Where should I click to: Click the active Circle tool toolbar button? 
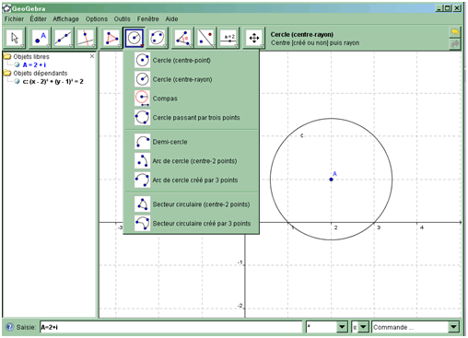point(135,38)
